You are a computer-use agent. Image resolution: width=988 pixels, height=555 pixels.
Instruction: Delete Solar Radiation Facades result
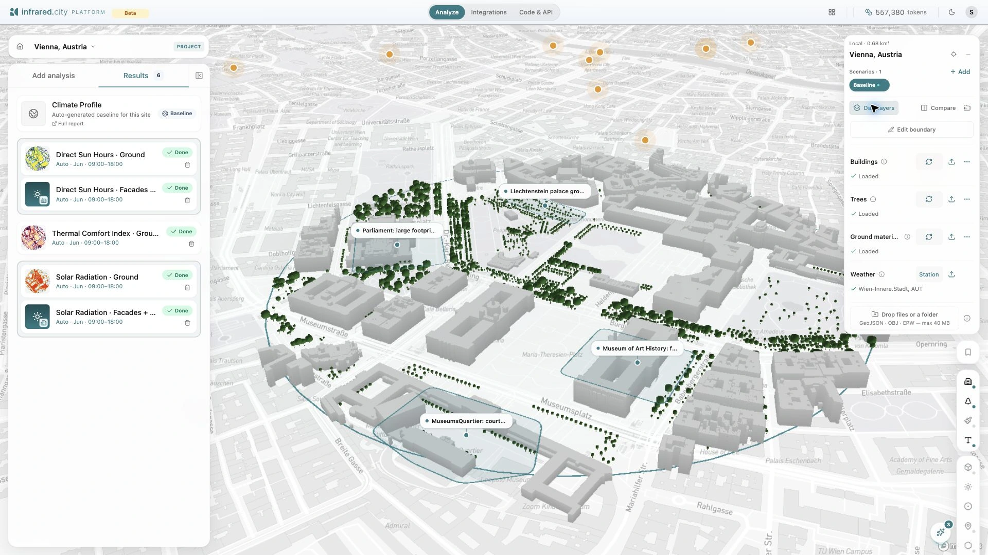point(187,323)
